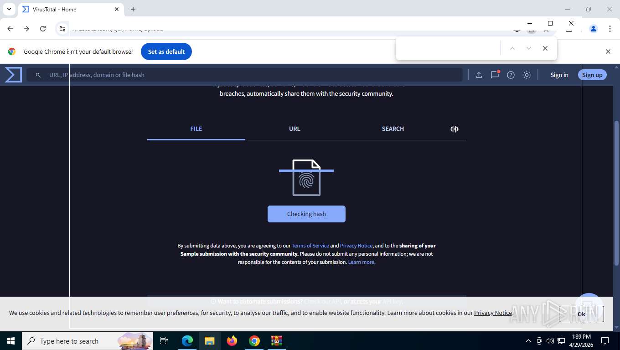Viewport: 620px width, 350px height.
Task: Click the fingerprint file upload icon
Action: tap(306, 178)
